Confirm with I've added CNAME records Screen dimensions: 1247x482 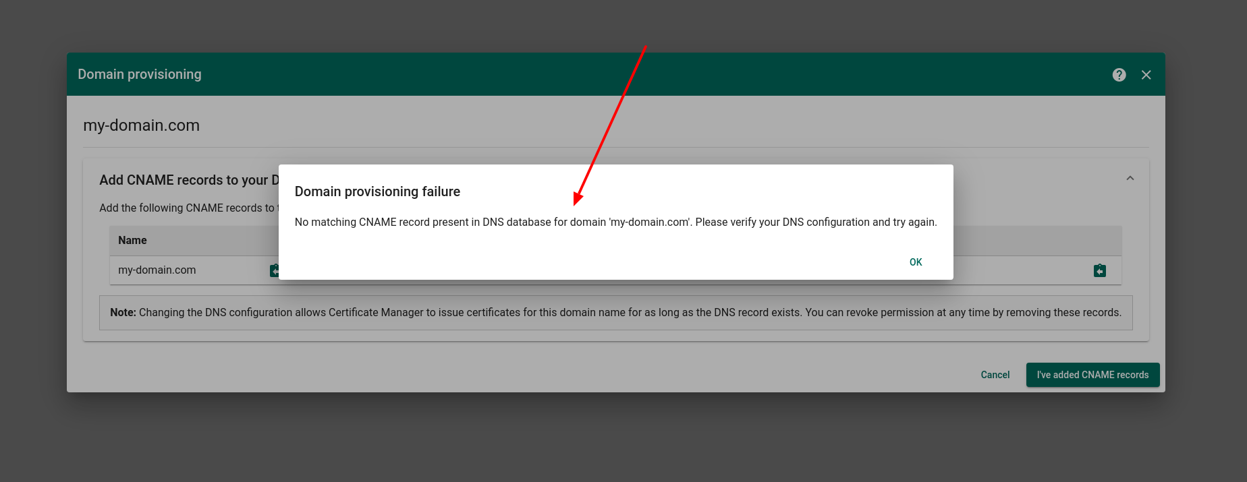1092,375
